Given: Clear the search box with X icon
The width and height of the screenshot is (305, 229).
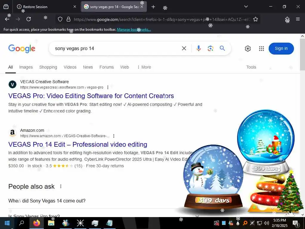Looking at the screenshot, I should click(184, 48).
